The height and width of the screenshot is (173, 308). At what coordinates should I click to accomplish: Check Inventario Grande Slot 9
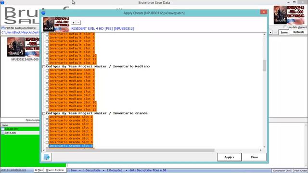pos(47,146)
